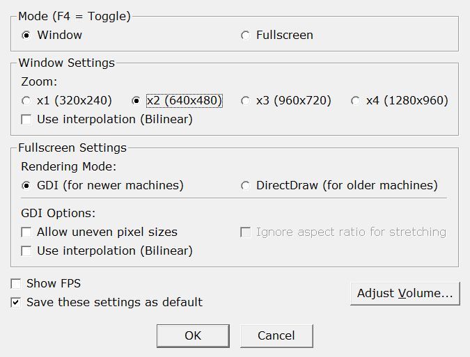
Task: Toggle the Show FPS checkbox
Action: click(x=15, y=284)
